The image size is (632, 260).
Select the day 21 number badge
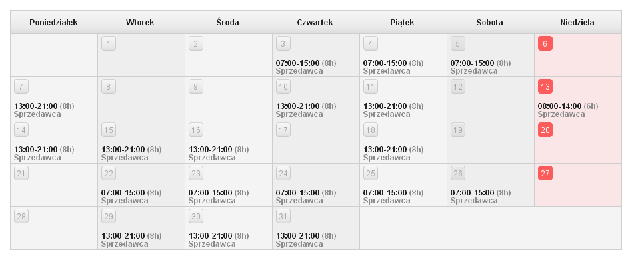21,173
